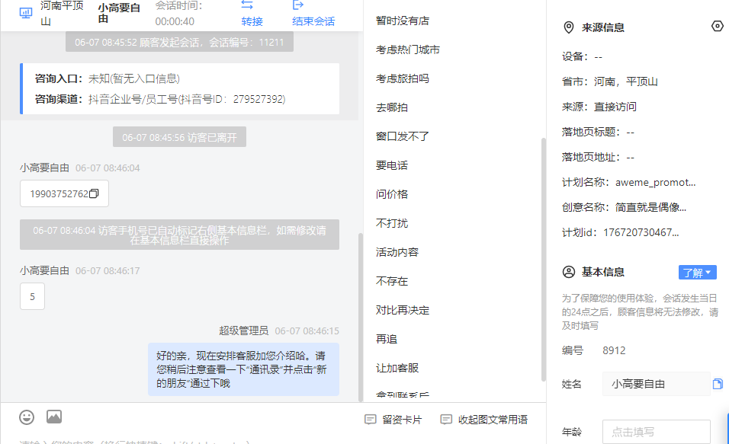Choose the 活动内容 quick phrase
The height and width of the screenshot is (444, 729).
pyautogui.click(x=397, y=252)
